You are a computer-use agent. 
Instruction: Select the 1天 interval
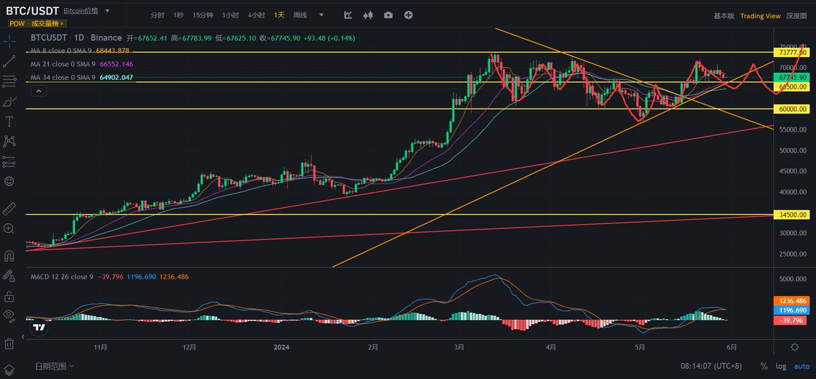click(279, 15)
